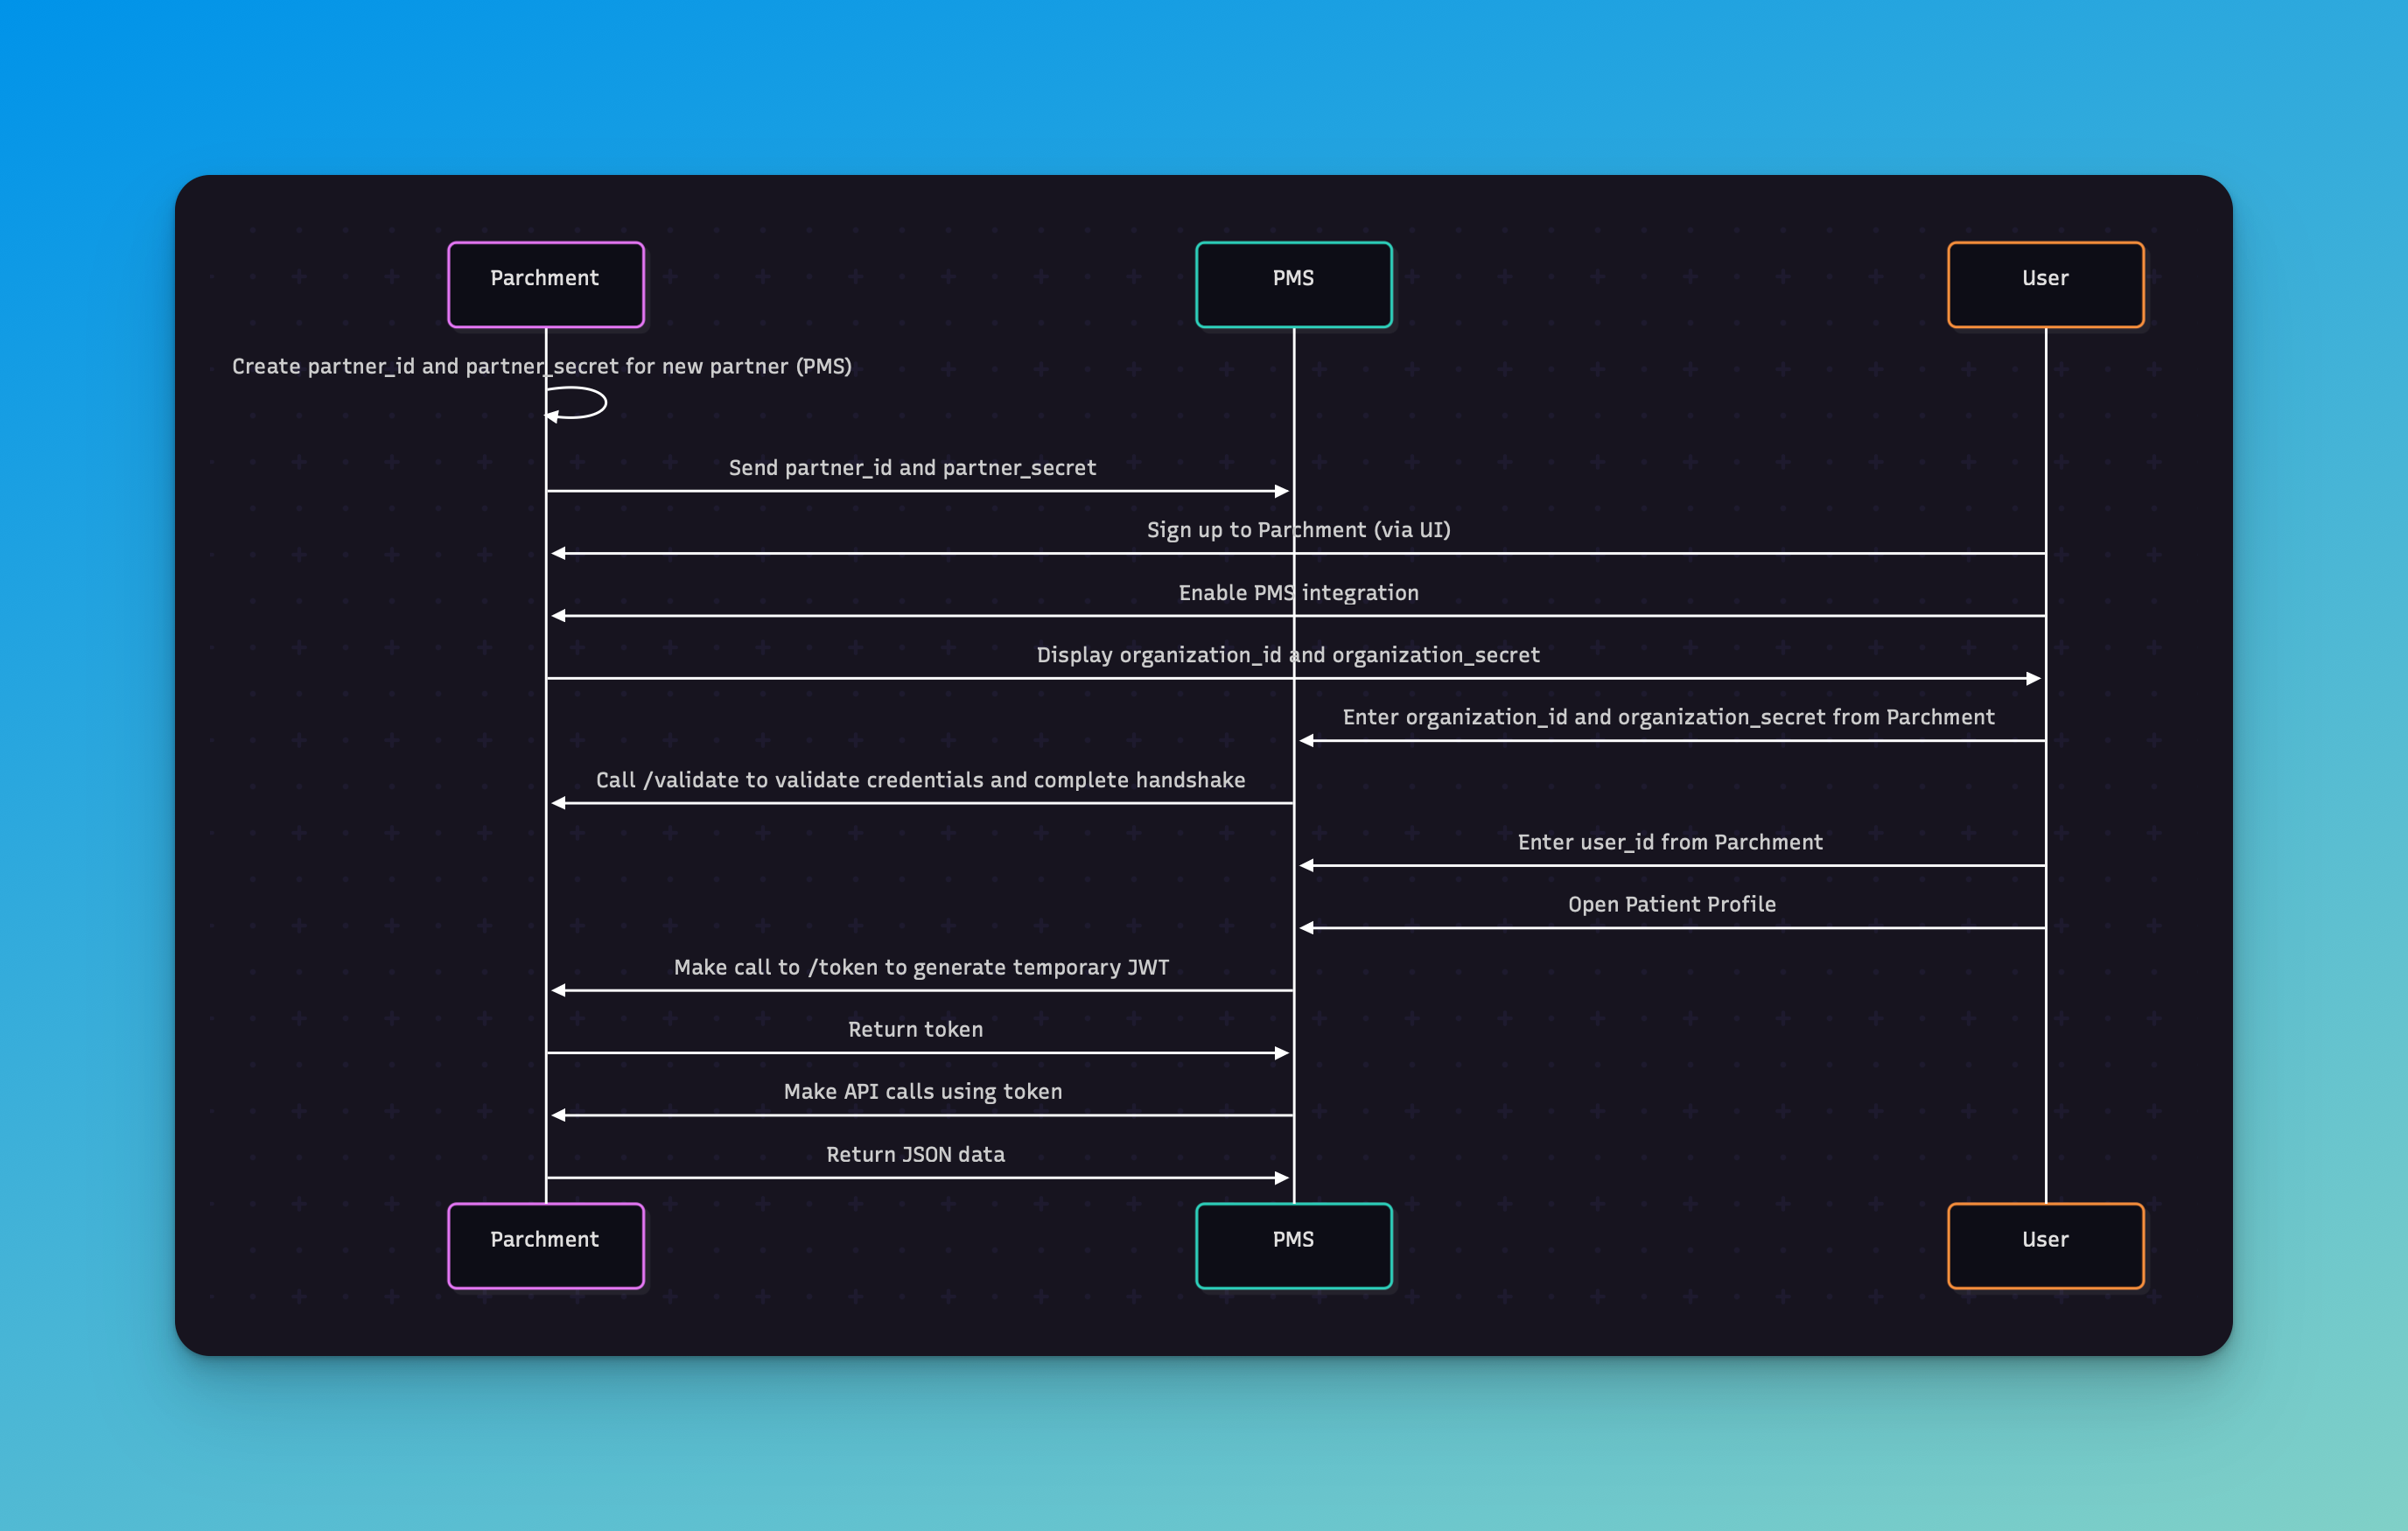Click the 'Return JSON data' message label
Image resolution: width=2408 pixels, height=1531 pixels.
point(915,1154)
